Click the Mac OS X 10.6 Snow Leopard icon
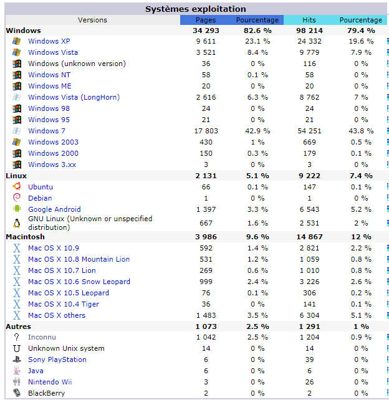 [17, 282]
